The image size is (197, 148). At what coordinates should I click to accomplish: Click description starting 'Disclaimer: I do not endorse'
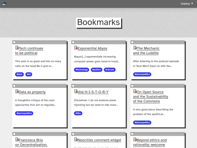pos(96,103)
